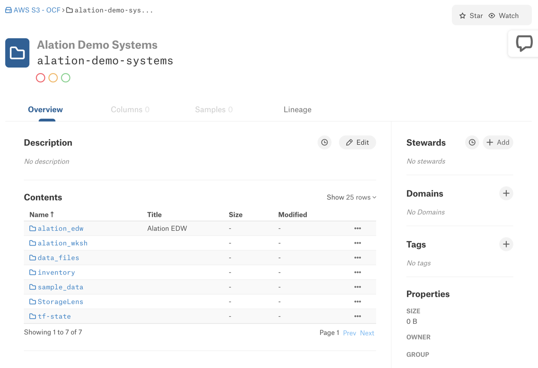
Task: Watch this folder
Action: pyautogui.click(x=504, y=16)
